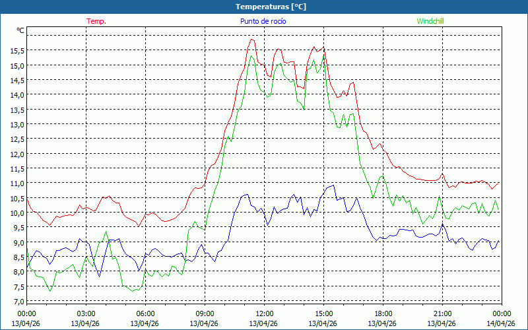The image size is (528, 330).
Task: Click the 15,0 y-axis label
Action: (17, 65)
